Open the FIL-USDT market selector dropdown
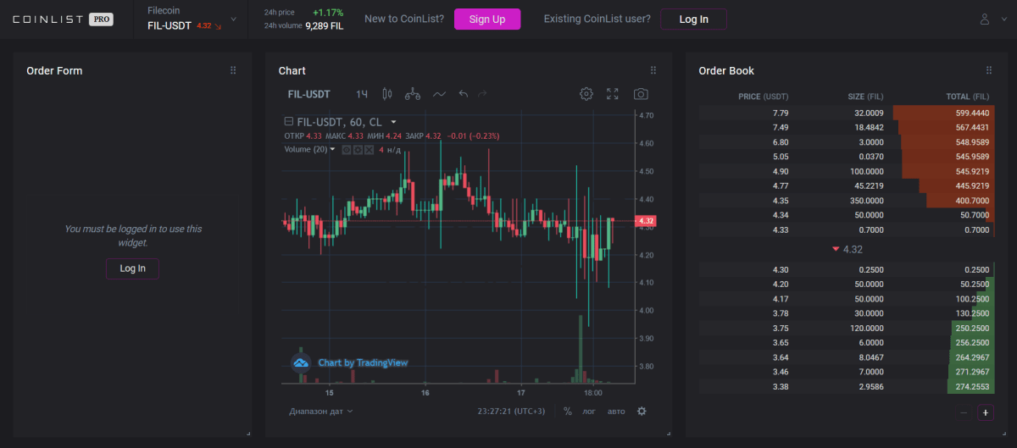1017x448 pixels. click(x=235, y=19)
